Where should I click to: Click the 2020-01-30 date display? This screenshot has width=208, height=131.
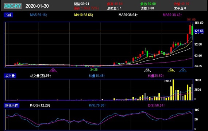click(37, 6)
